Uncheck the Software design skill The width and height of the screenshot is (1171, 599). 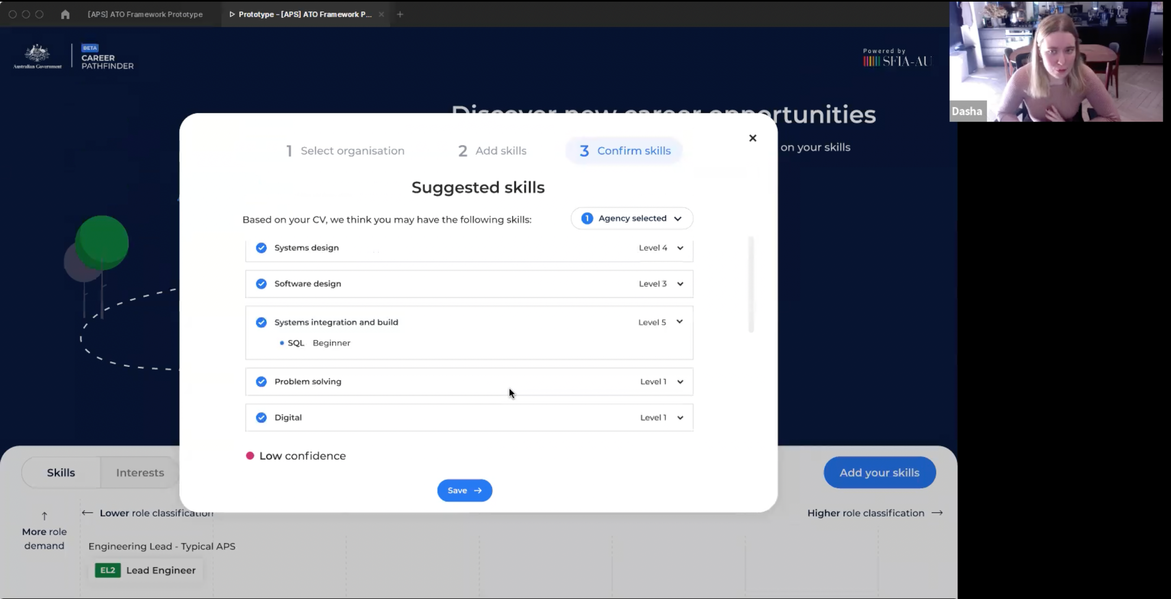pos(261,284)
